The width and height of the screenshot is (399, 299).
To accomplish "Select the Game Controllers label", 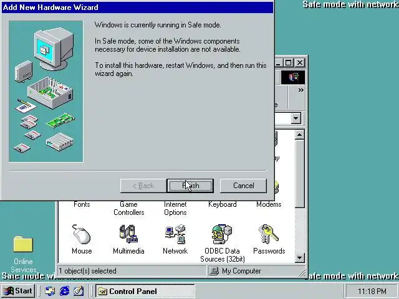I will [x=129, y=208].
